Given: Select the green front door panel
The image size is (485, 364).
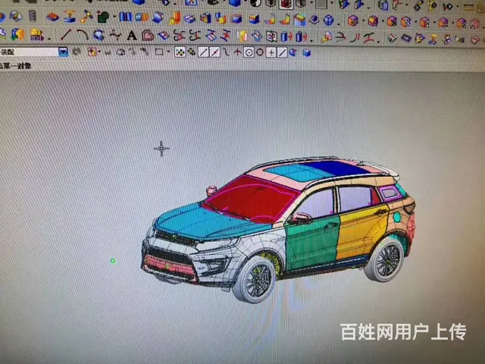Looking at the screenshot, I should point(312,243).
